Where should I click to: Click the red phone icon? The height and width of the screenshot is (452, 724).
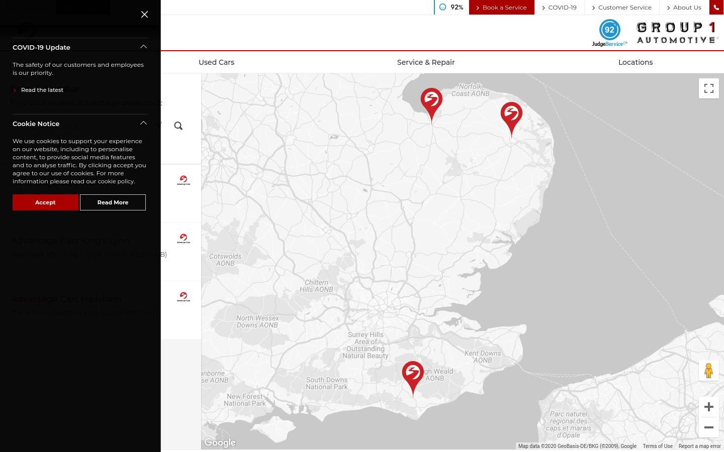coord(716,8)
